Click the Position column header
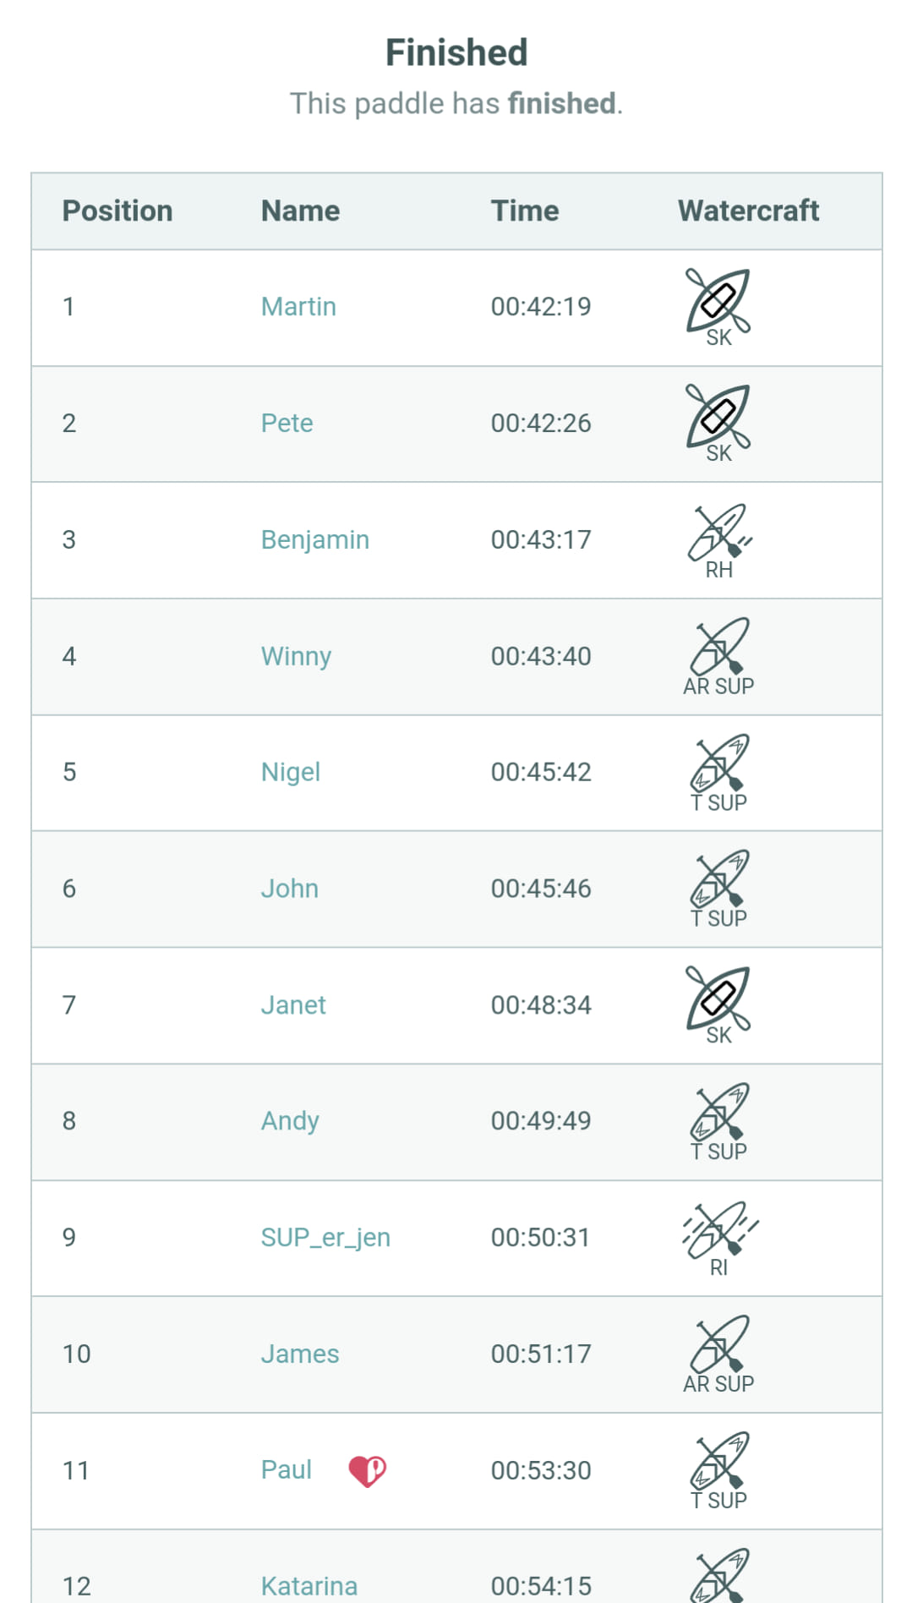The width and height of the screenshot is (912, 1603). pos(117,211)
